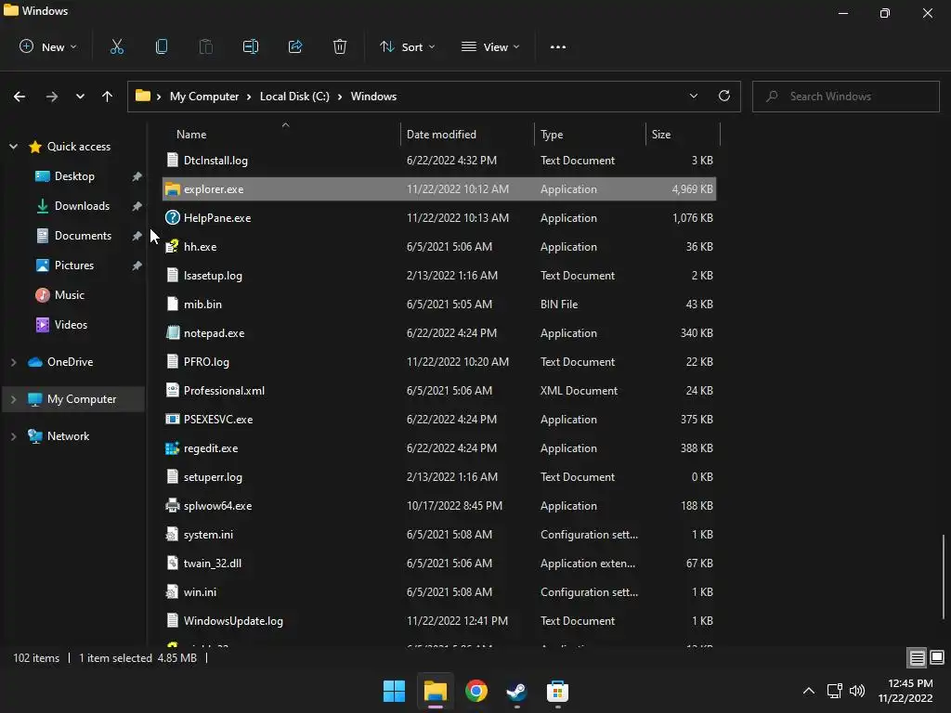
Task: Open Microsoft Store from taskbar
Action: click(x=557, y=691)
